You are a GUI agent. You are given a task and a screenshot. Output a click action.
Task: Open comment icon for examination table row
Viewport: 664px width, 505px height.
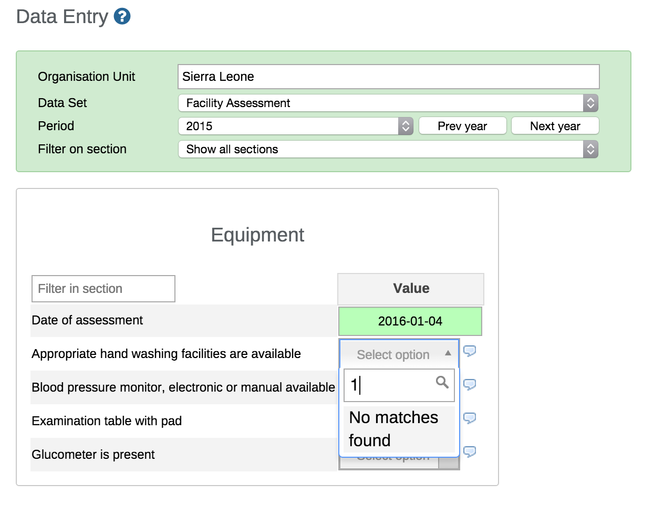(470, 418)
